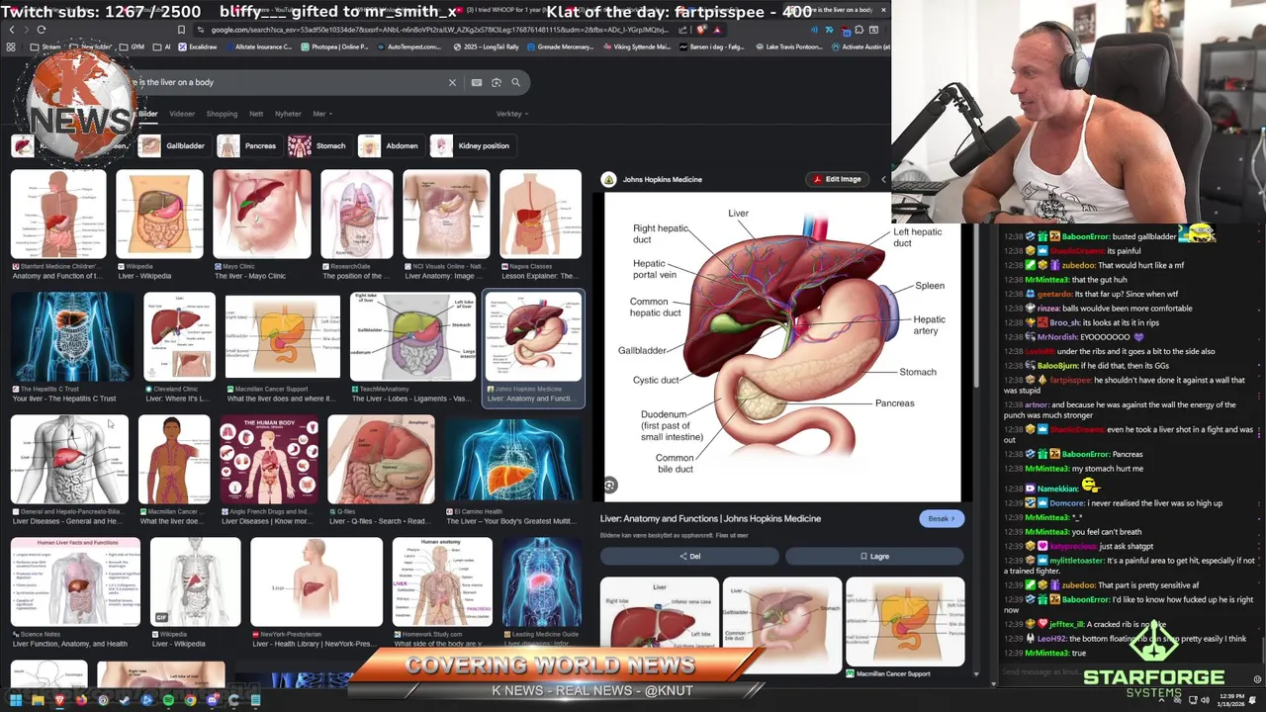Open the TeachMeAnatomy liver lobes image
This screenshot has width=1266, height=712.
click(412, 337)
